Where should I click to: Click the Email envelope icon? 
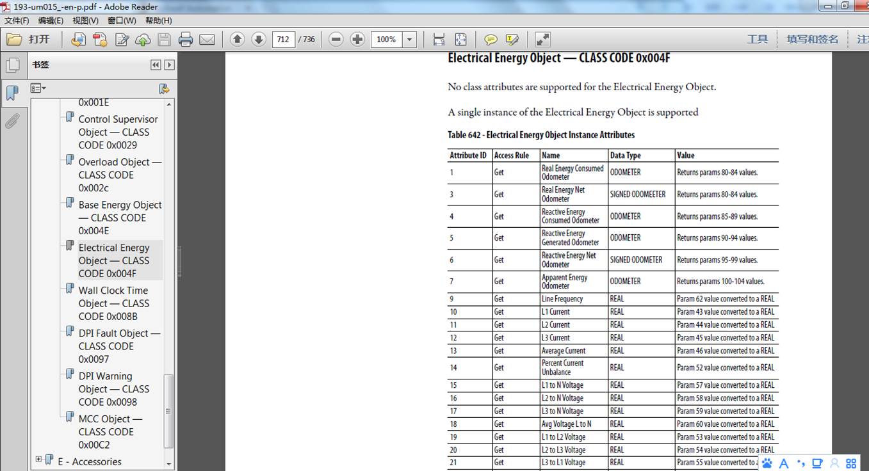(207, 40)
